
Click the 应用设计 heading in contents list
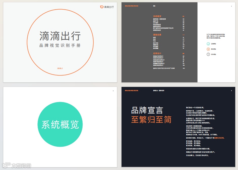click(x=157, y=54)
